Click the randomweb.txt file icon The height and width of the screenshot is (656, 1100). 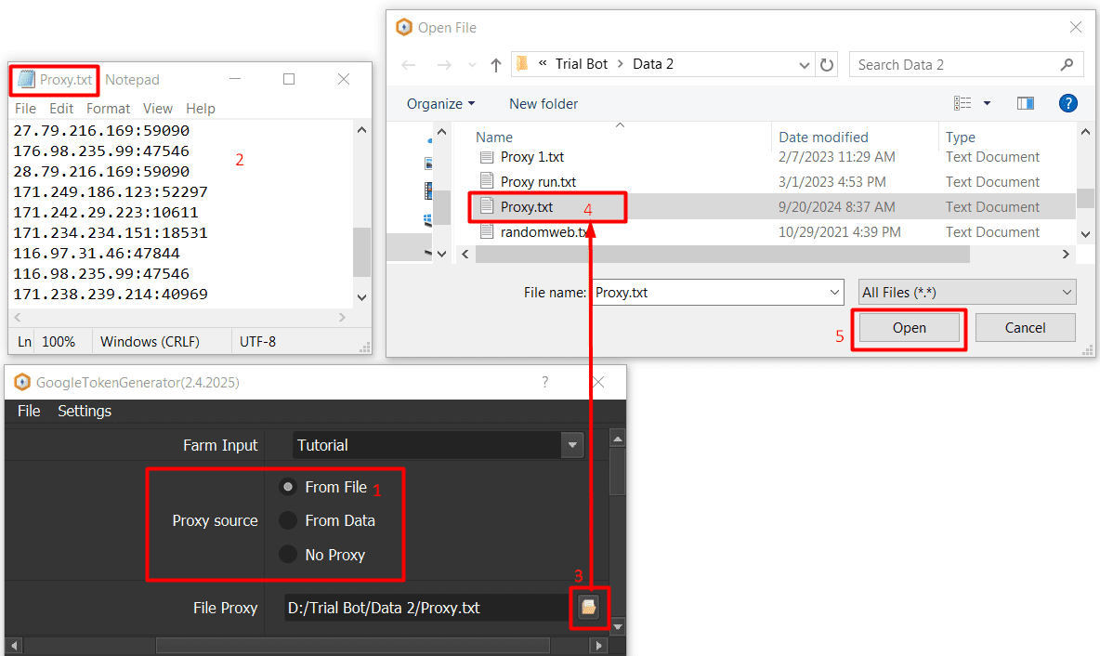(487, 230)
